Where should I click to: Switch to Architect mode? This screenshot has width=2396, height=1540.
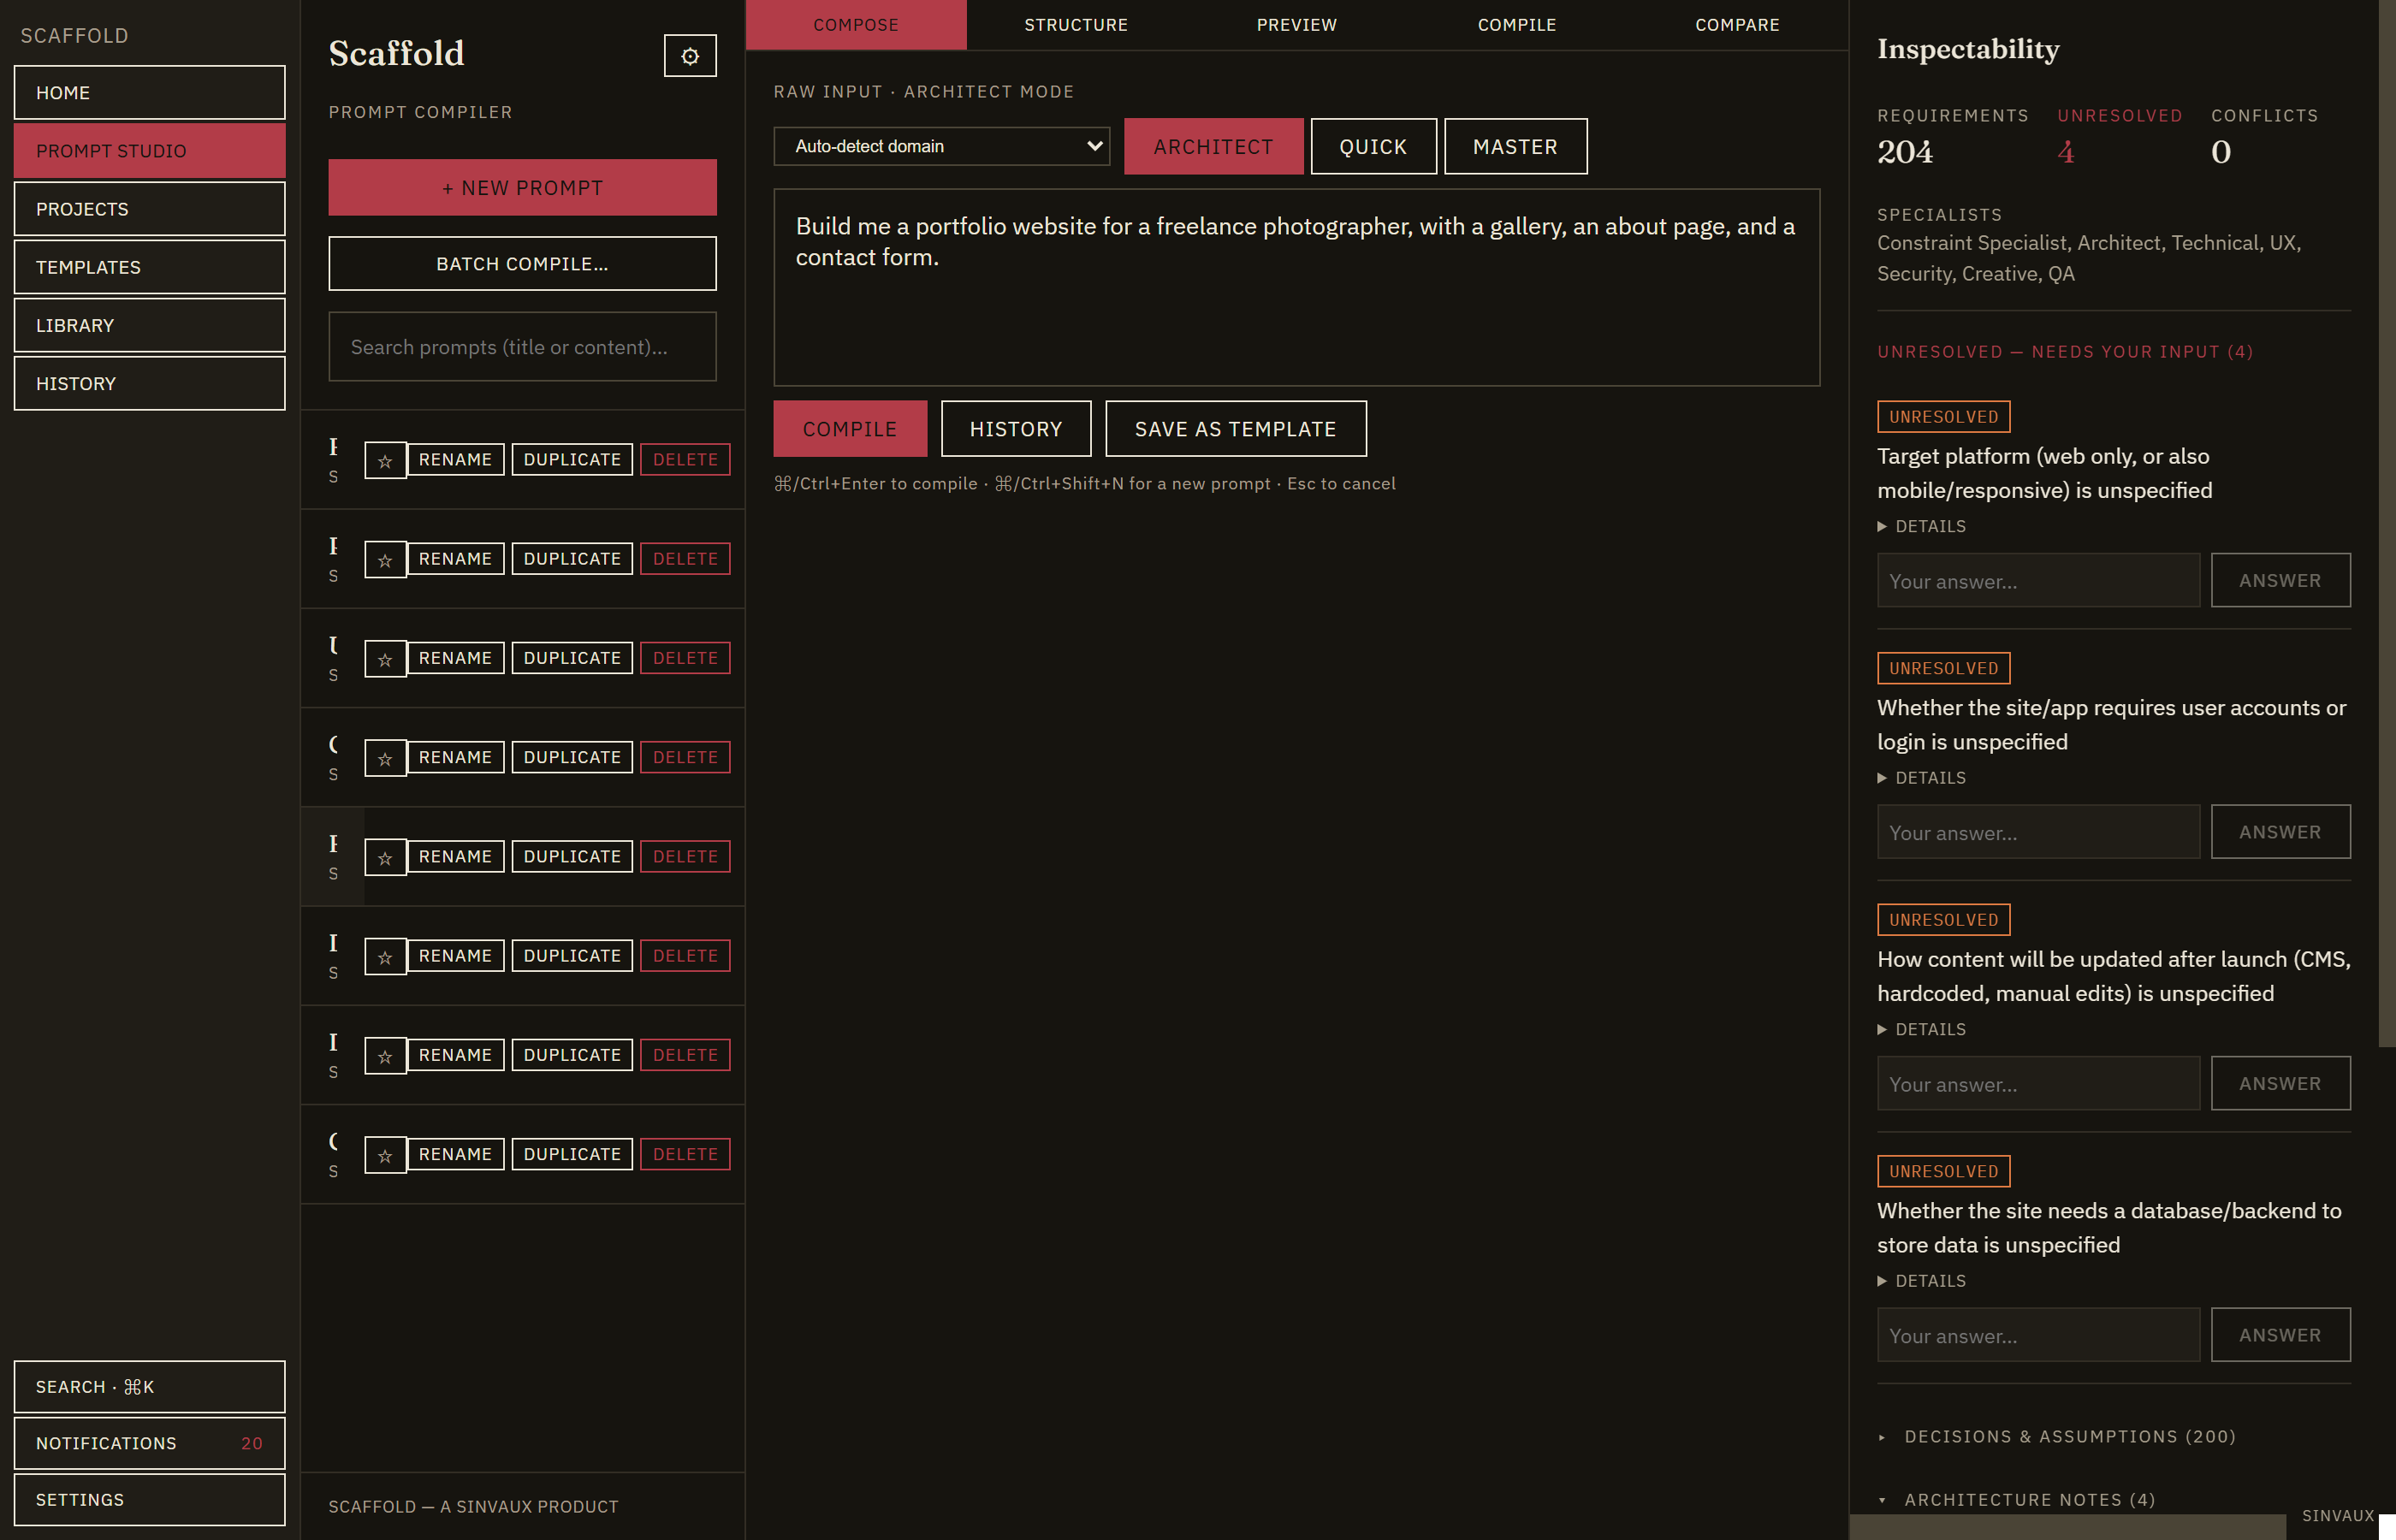pyautogui.click(x=1213, y=146)
